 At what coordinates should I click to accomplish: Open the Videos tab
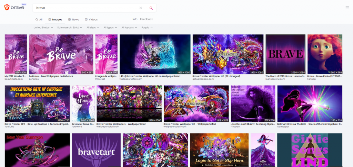91,20
